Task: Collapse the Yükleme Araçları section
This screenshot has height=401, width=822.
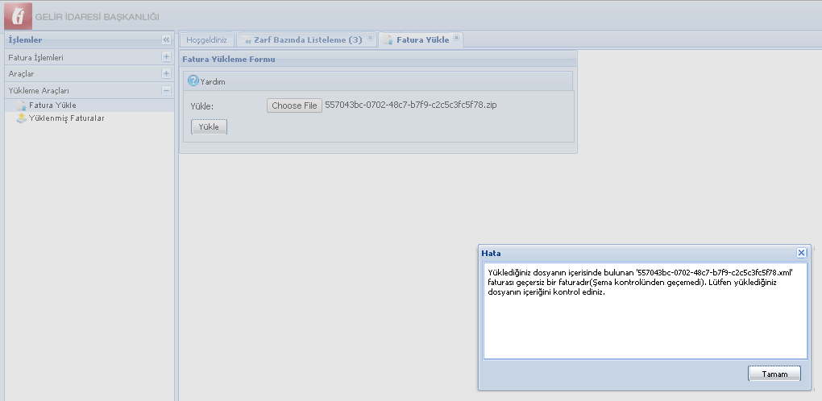Action: click(166, 90)
